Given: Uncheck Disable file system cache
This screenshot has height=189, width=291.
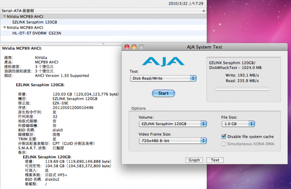Looking at the screenshot, I should coord(224,136).
